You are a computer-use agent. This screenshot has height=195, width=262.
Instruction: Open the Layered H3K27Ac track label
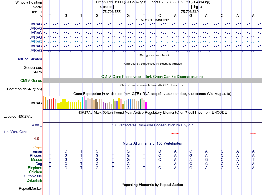coord(18,117)
